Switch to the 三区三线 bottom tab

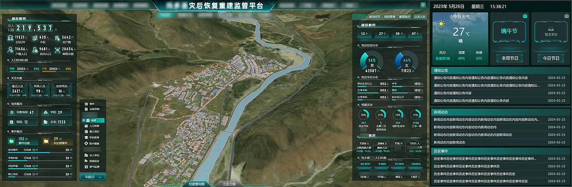pyautogui.click(x=229, y=184)
